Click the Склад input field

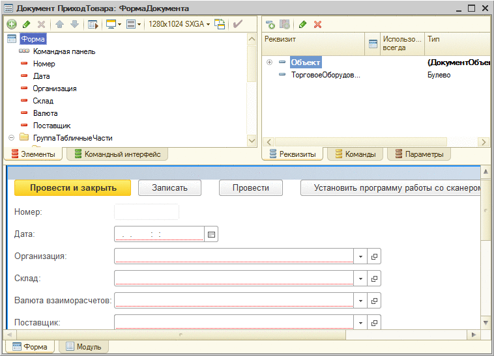[233, 278]
